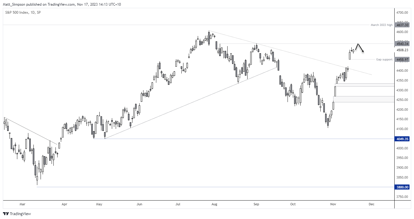Click the blue 4049.35 price label
This screenshot has width=414, height=219.
tap(402, 139)
